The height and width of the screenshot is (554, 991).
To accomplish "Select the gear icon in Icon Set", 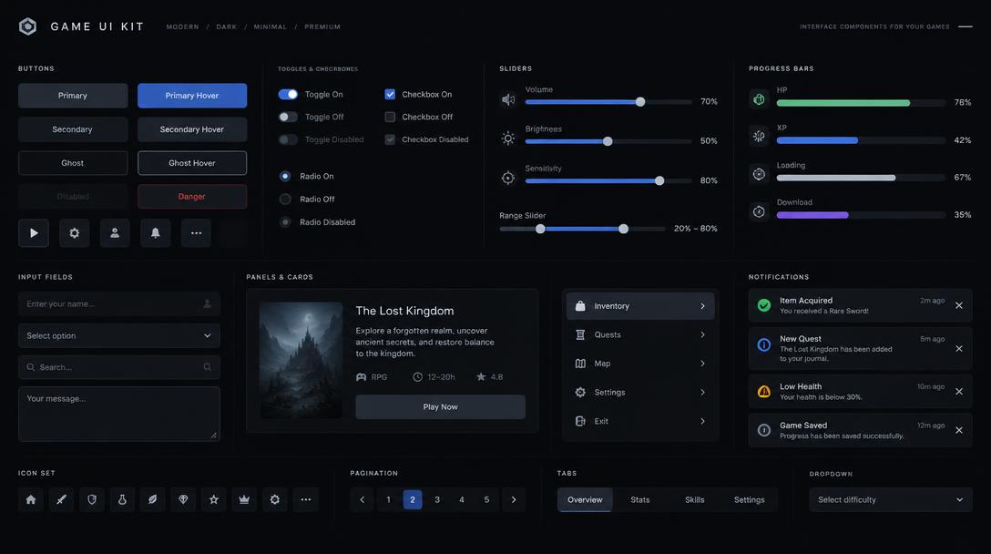I will point(274,499).
